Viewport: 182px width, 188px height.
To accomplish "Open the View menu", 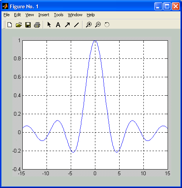I will (30, 15).
